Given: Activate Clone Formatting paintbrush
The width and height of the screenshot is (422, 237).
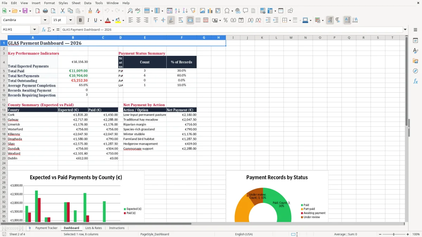Looking at the screenshot, I should (x=90, y=11).
